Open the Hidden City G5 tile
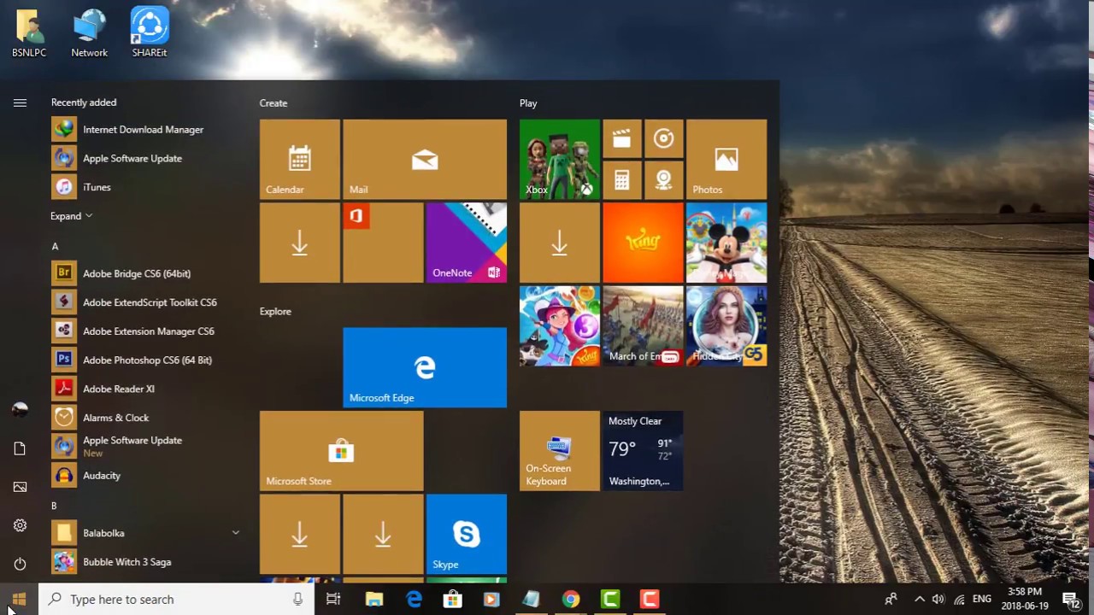This screenshot has height=615, width=1094. 726,325
